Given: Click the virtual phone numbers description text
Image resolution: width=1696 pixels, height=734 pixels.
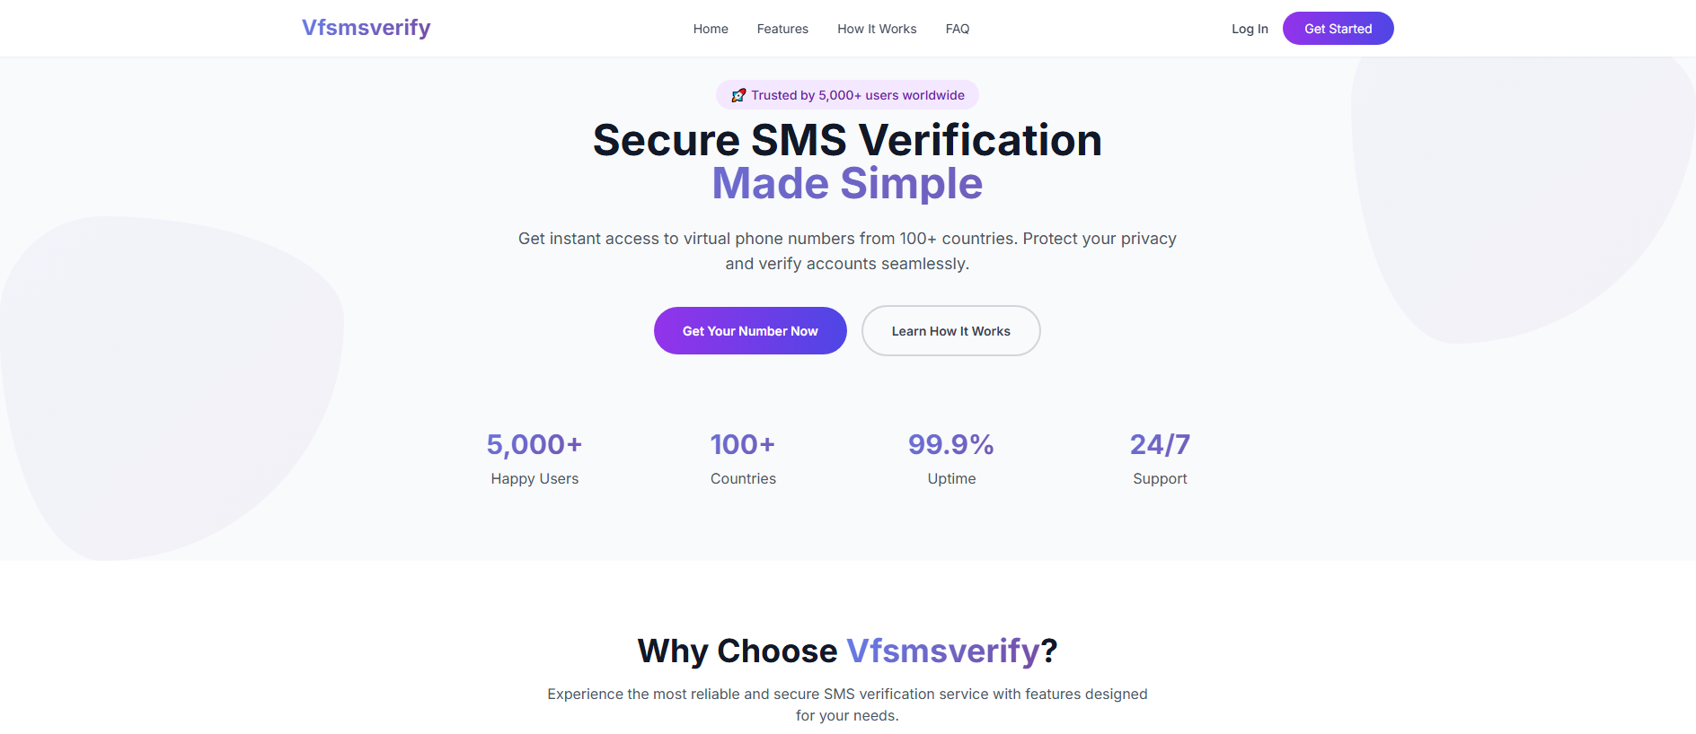Looking at the screenshot, I should [847, 251].
